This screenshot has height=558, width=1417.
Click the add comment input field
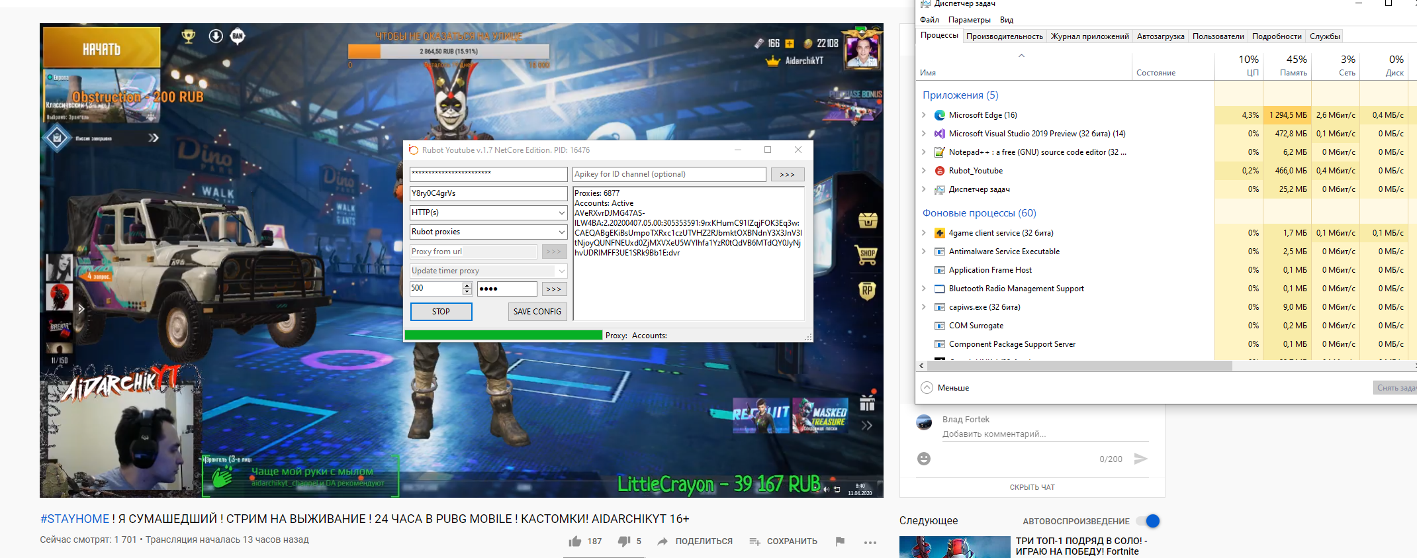(x=1044, y=434)
